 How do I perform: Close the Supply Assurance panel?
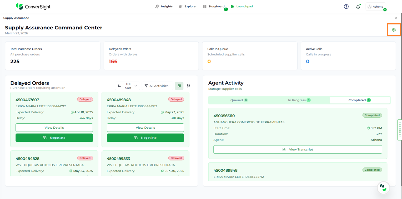tap(396, 18)
